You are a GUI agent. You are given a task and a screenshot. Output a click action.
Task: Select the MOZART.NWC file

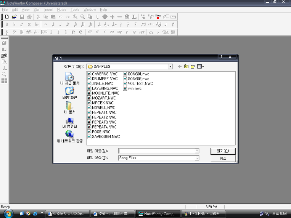coord(102,98)
